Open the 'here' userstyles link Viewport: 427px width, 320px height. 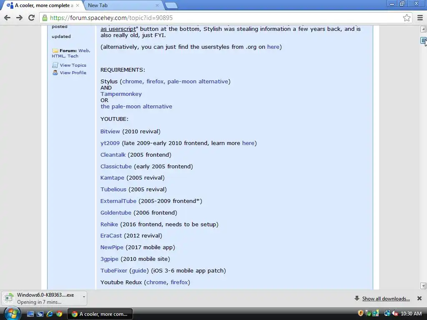[x=273, y=47]
